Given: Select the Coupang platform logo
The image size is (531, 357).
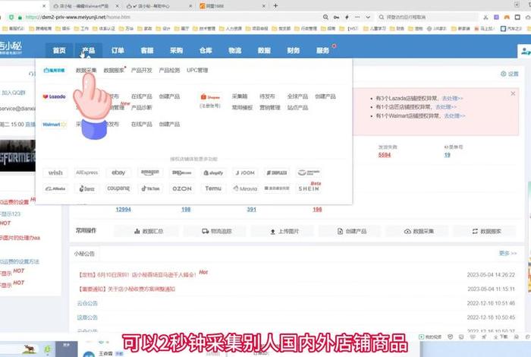Looking at the screenshot, I should tap(118, 188).
